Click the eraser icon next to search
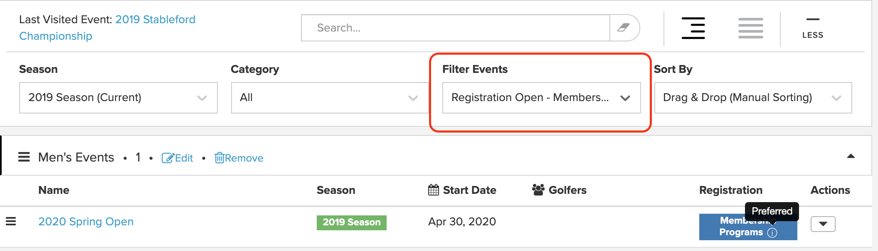This screenshot has width=878, height=251. pyautogui.click(x=623, y=28)
